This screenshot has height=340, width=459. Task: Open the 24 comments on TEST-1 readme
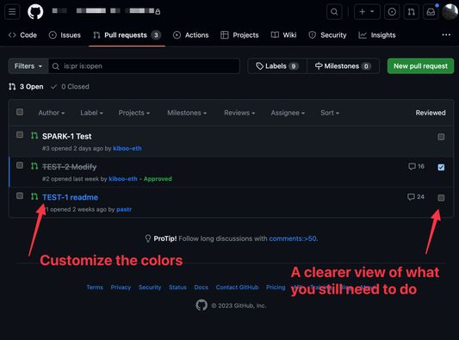pyautogui.click(x=416, y=197)
